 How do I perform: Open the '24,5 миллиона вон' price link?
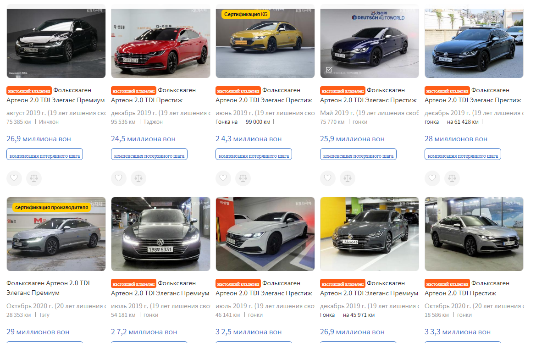click(x=143, y=139)
